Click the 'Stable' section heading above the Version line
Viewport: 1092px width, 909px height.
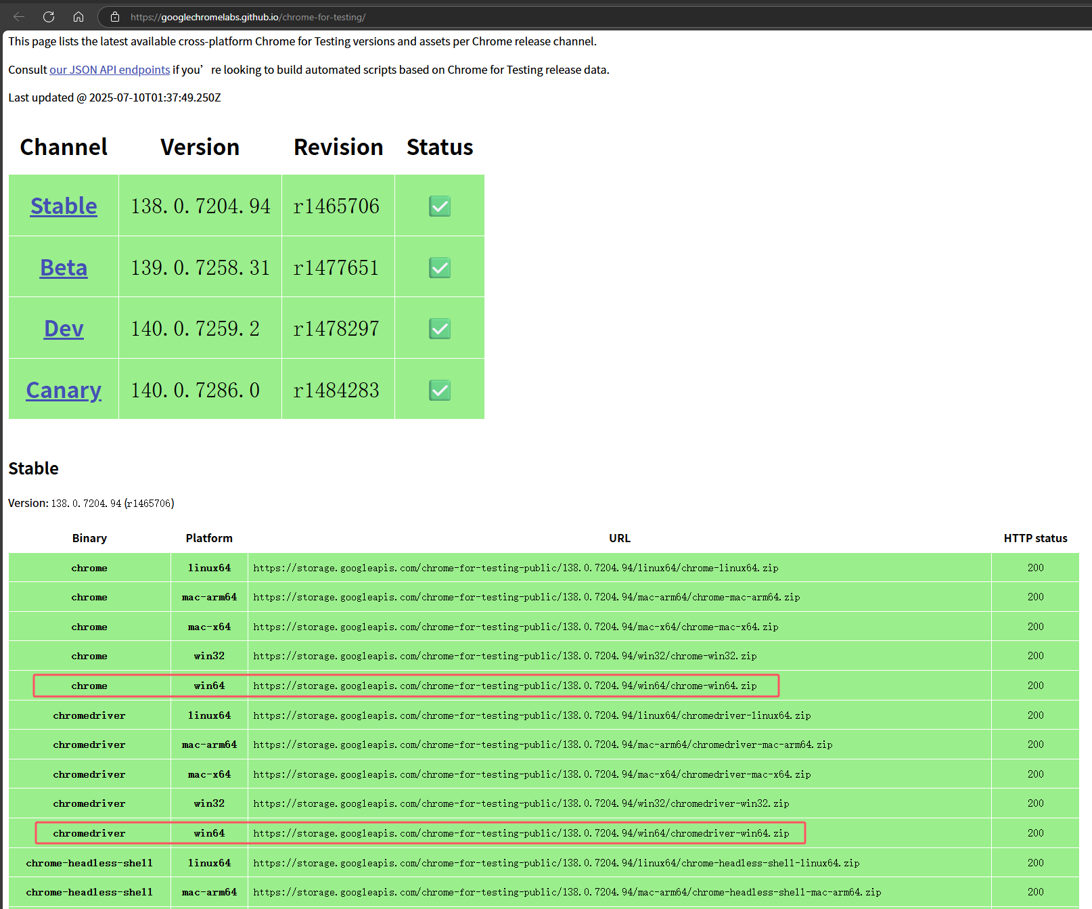33,468
